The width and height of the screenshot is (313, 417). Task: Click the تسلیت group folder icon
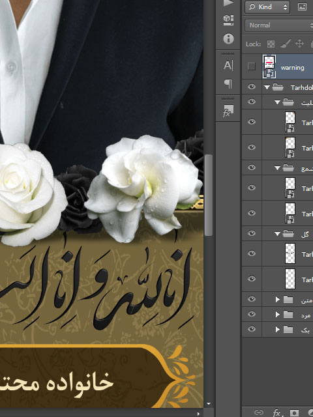pos(288,102)
